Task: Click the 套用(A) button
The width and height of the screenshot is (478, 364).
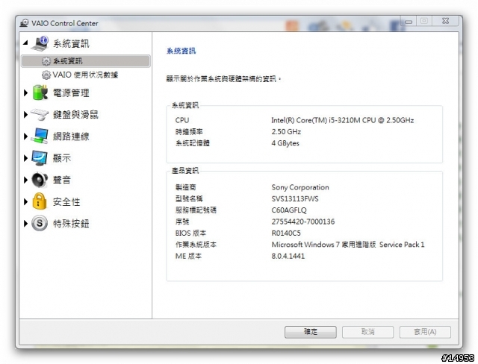Action: (x=425, y=332)
